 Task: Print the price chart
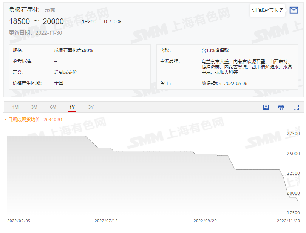coord(281,107)
